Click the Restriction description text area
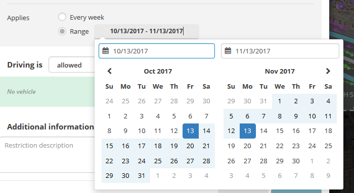Viewport: 354px width, 193px height. click(48, 155)
